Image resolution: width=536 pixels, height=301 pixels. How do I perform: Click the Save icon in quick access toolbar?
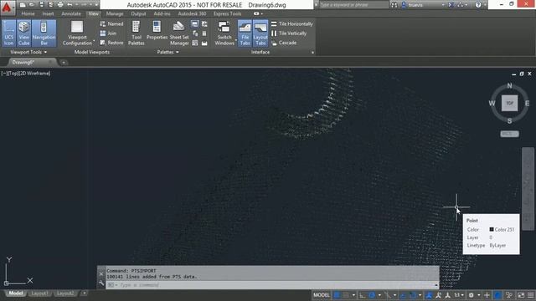[41, 5]
